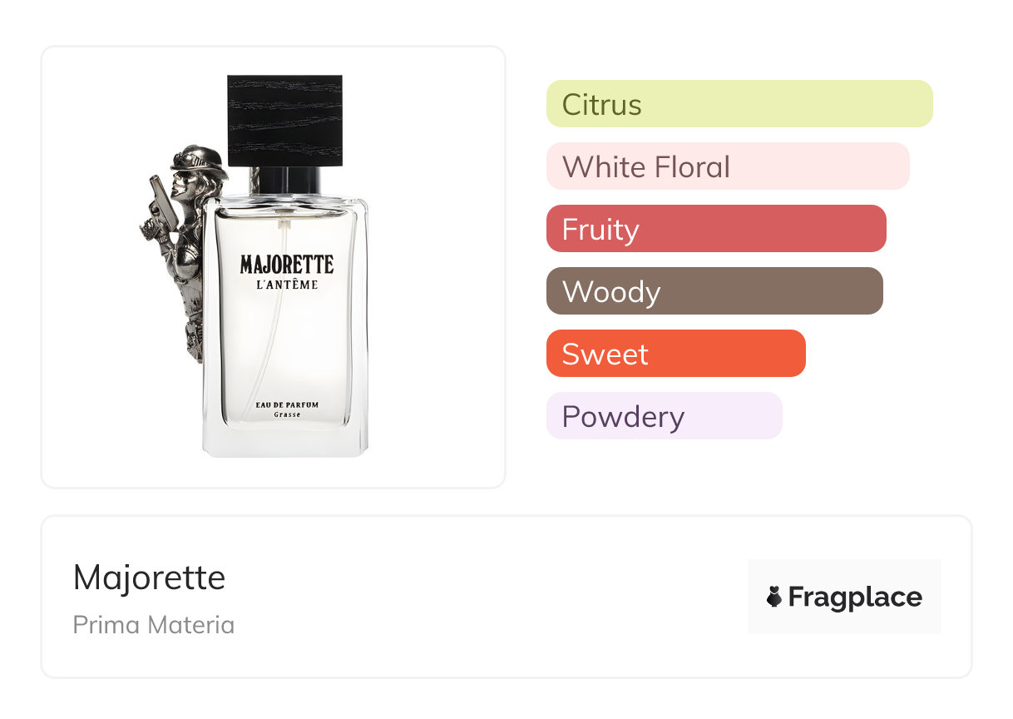Select the Sweet accord bar
This screenshot has width=1013, height=719.
[x=675, y=354]
